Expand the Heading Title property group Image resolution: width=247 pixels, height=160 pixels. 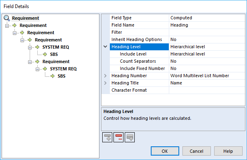pos(105,83)
